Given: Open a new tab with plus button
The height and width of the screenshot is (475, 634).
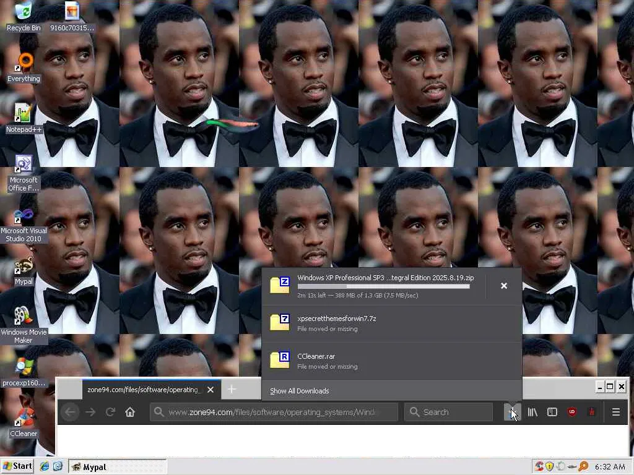Looking at the screenshot, I should 232,390.
